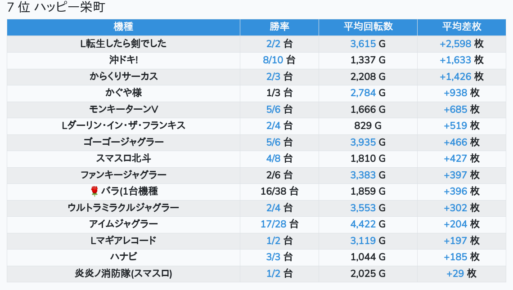Click the 16/38 win rate cell
The width and height of the screenshot is (513, 290).
279,191
